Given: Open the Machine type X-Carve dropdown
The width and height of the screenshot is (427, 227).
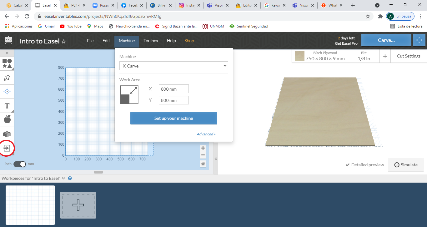Looking at the screenshot, I should 174,66.
